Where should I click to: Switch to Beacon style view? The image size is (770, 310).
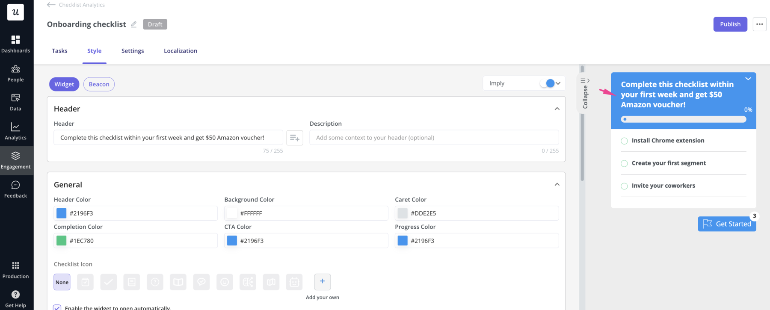[x=99, y=84]
